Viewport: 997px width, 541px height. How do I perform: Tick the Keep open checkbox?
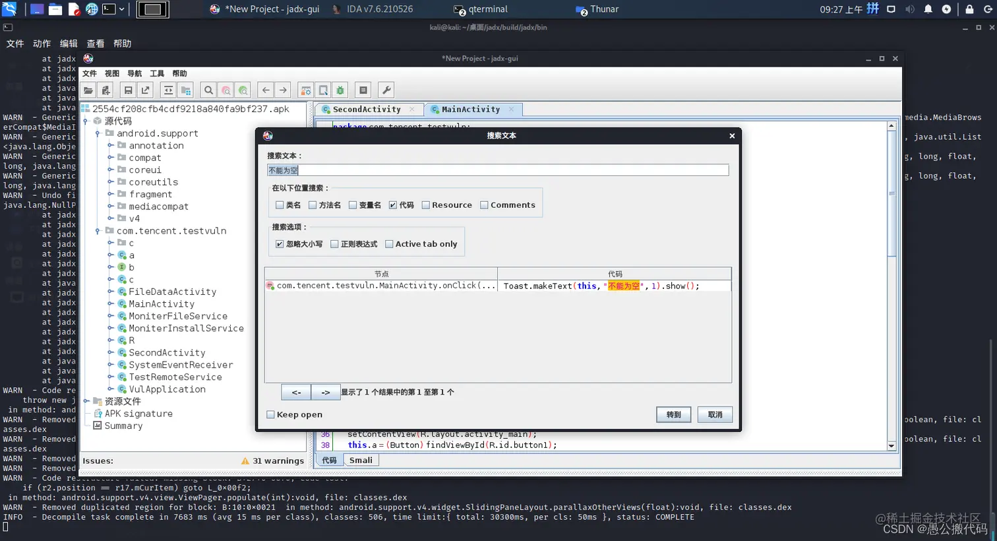click(x=270, y=415)
